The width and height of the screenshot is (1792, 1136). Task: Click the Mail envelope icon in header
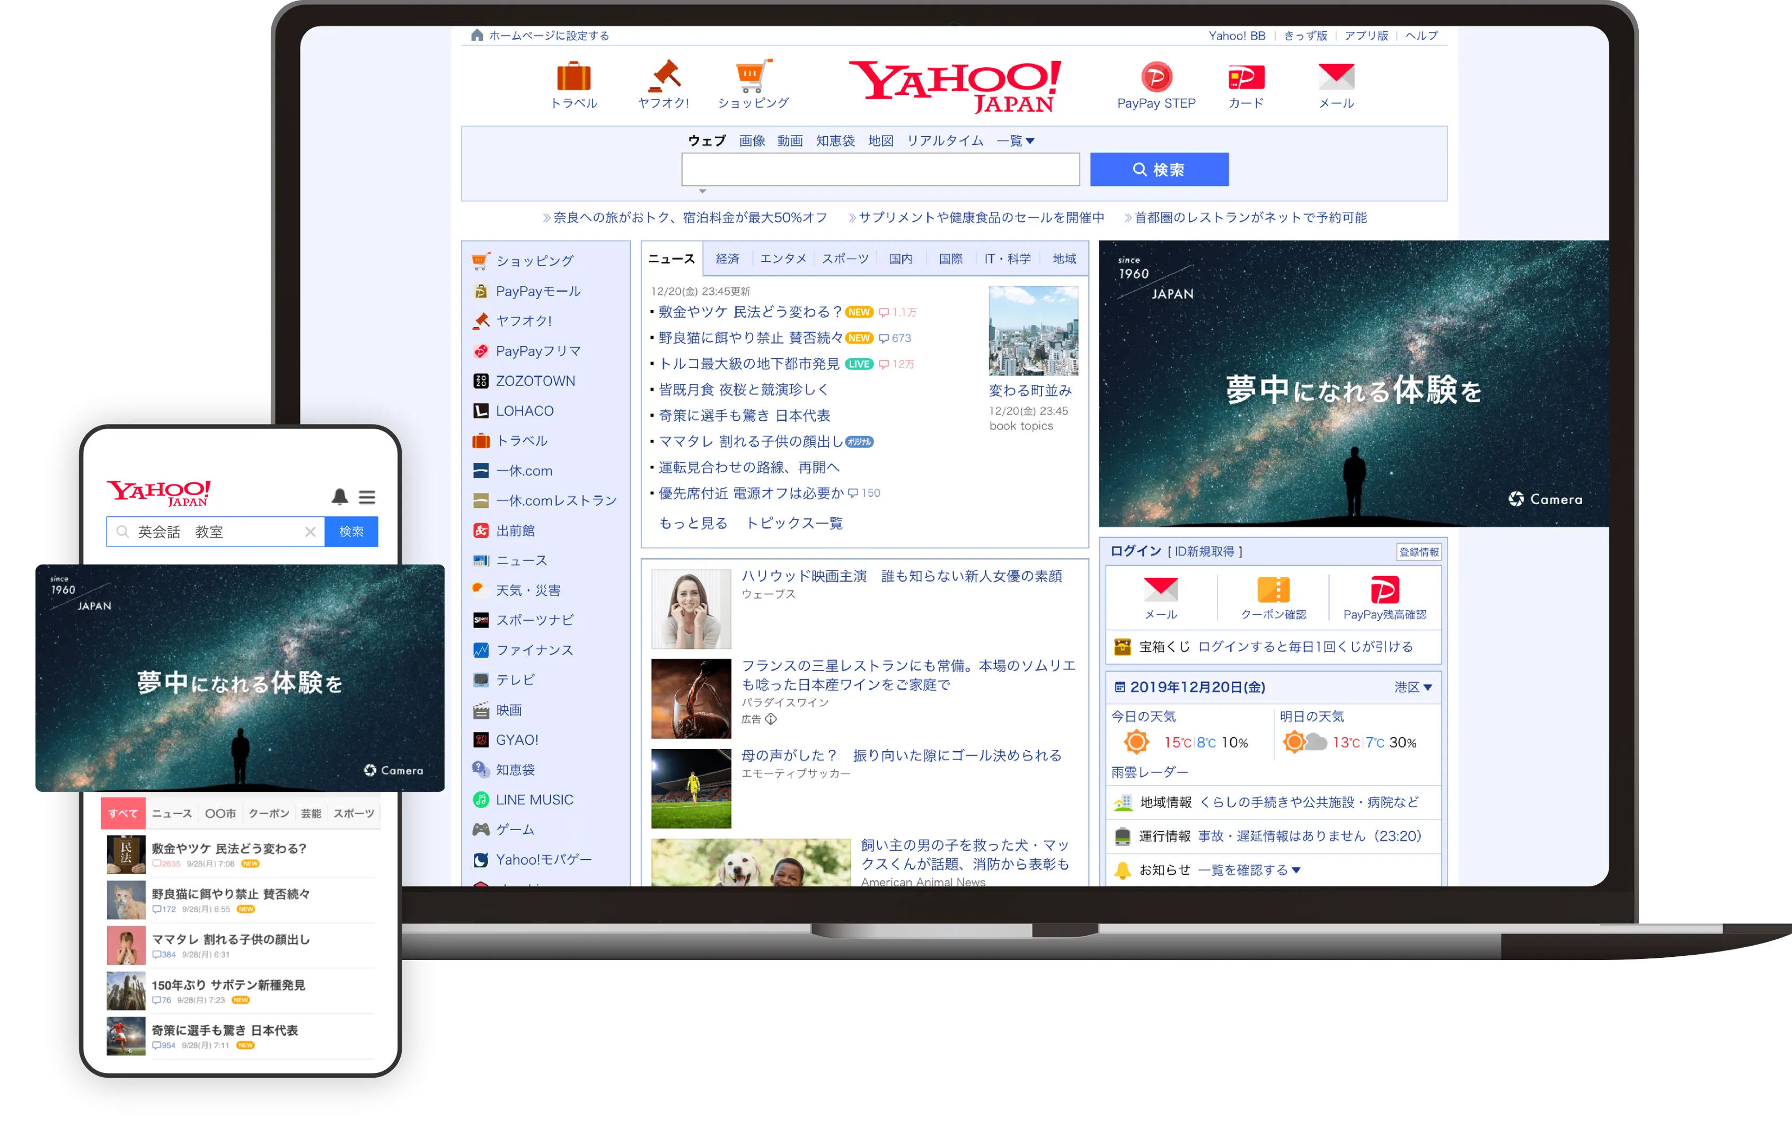(x=1336, y=77)
